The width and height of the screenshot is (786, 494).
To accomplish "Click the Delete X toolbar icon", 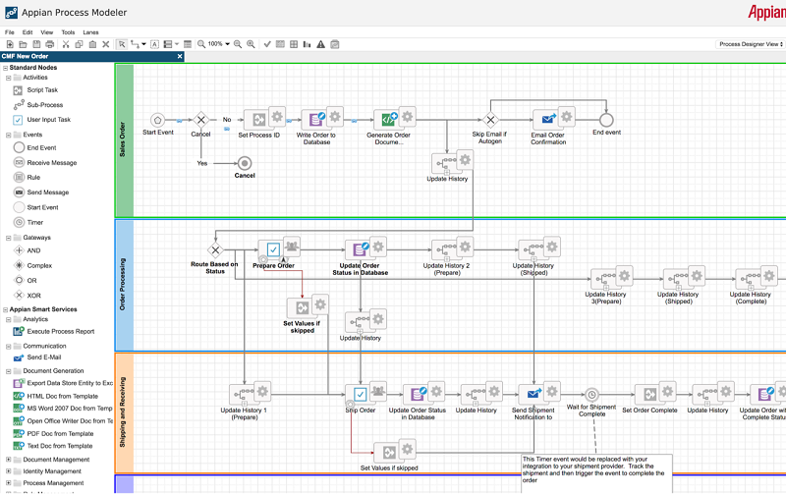I will [106, 44].
